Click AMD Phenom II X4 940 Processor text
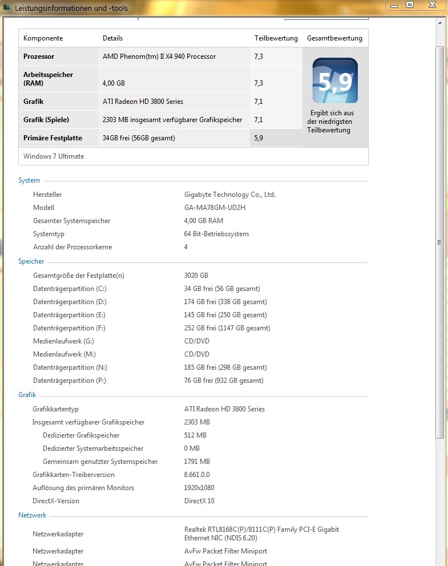 pyautogui.click(x=159, y=56)
